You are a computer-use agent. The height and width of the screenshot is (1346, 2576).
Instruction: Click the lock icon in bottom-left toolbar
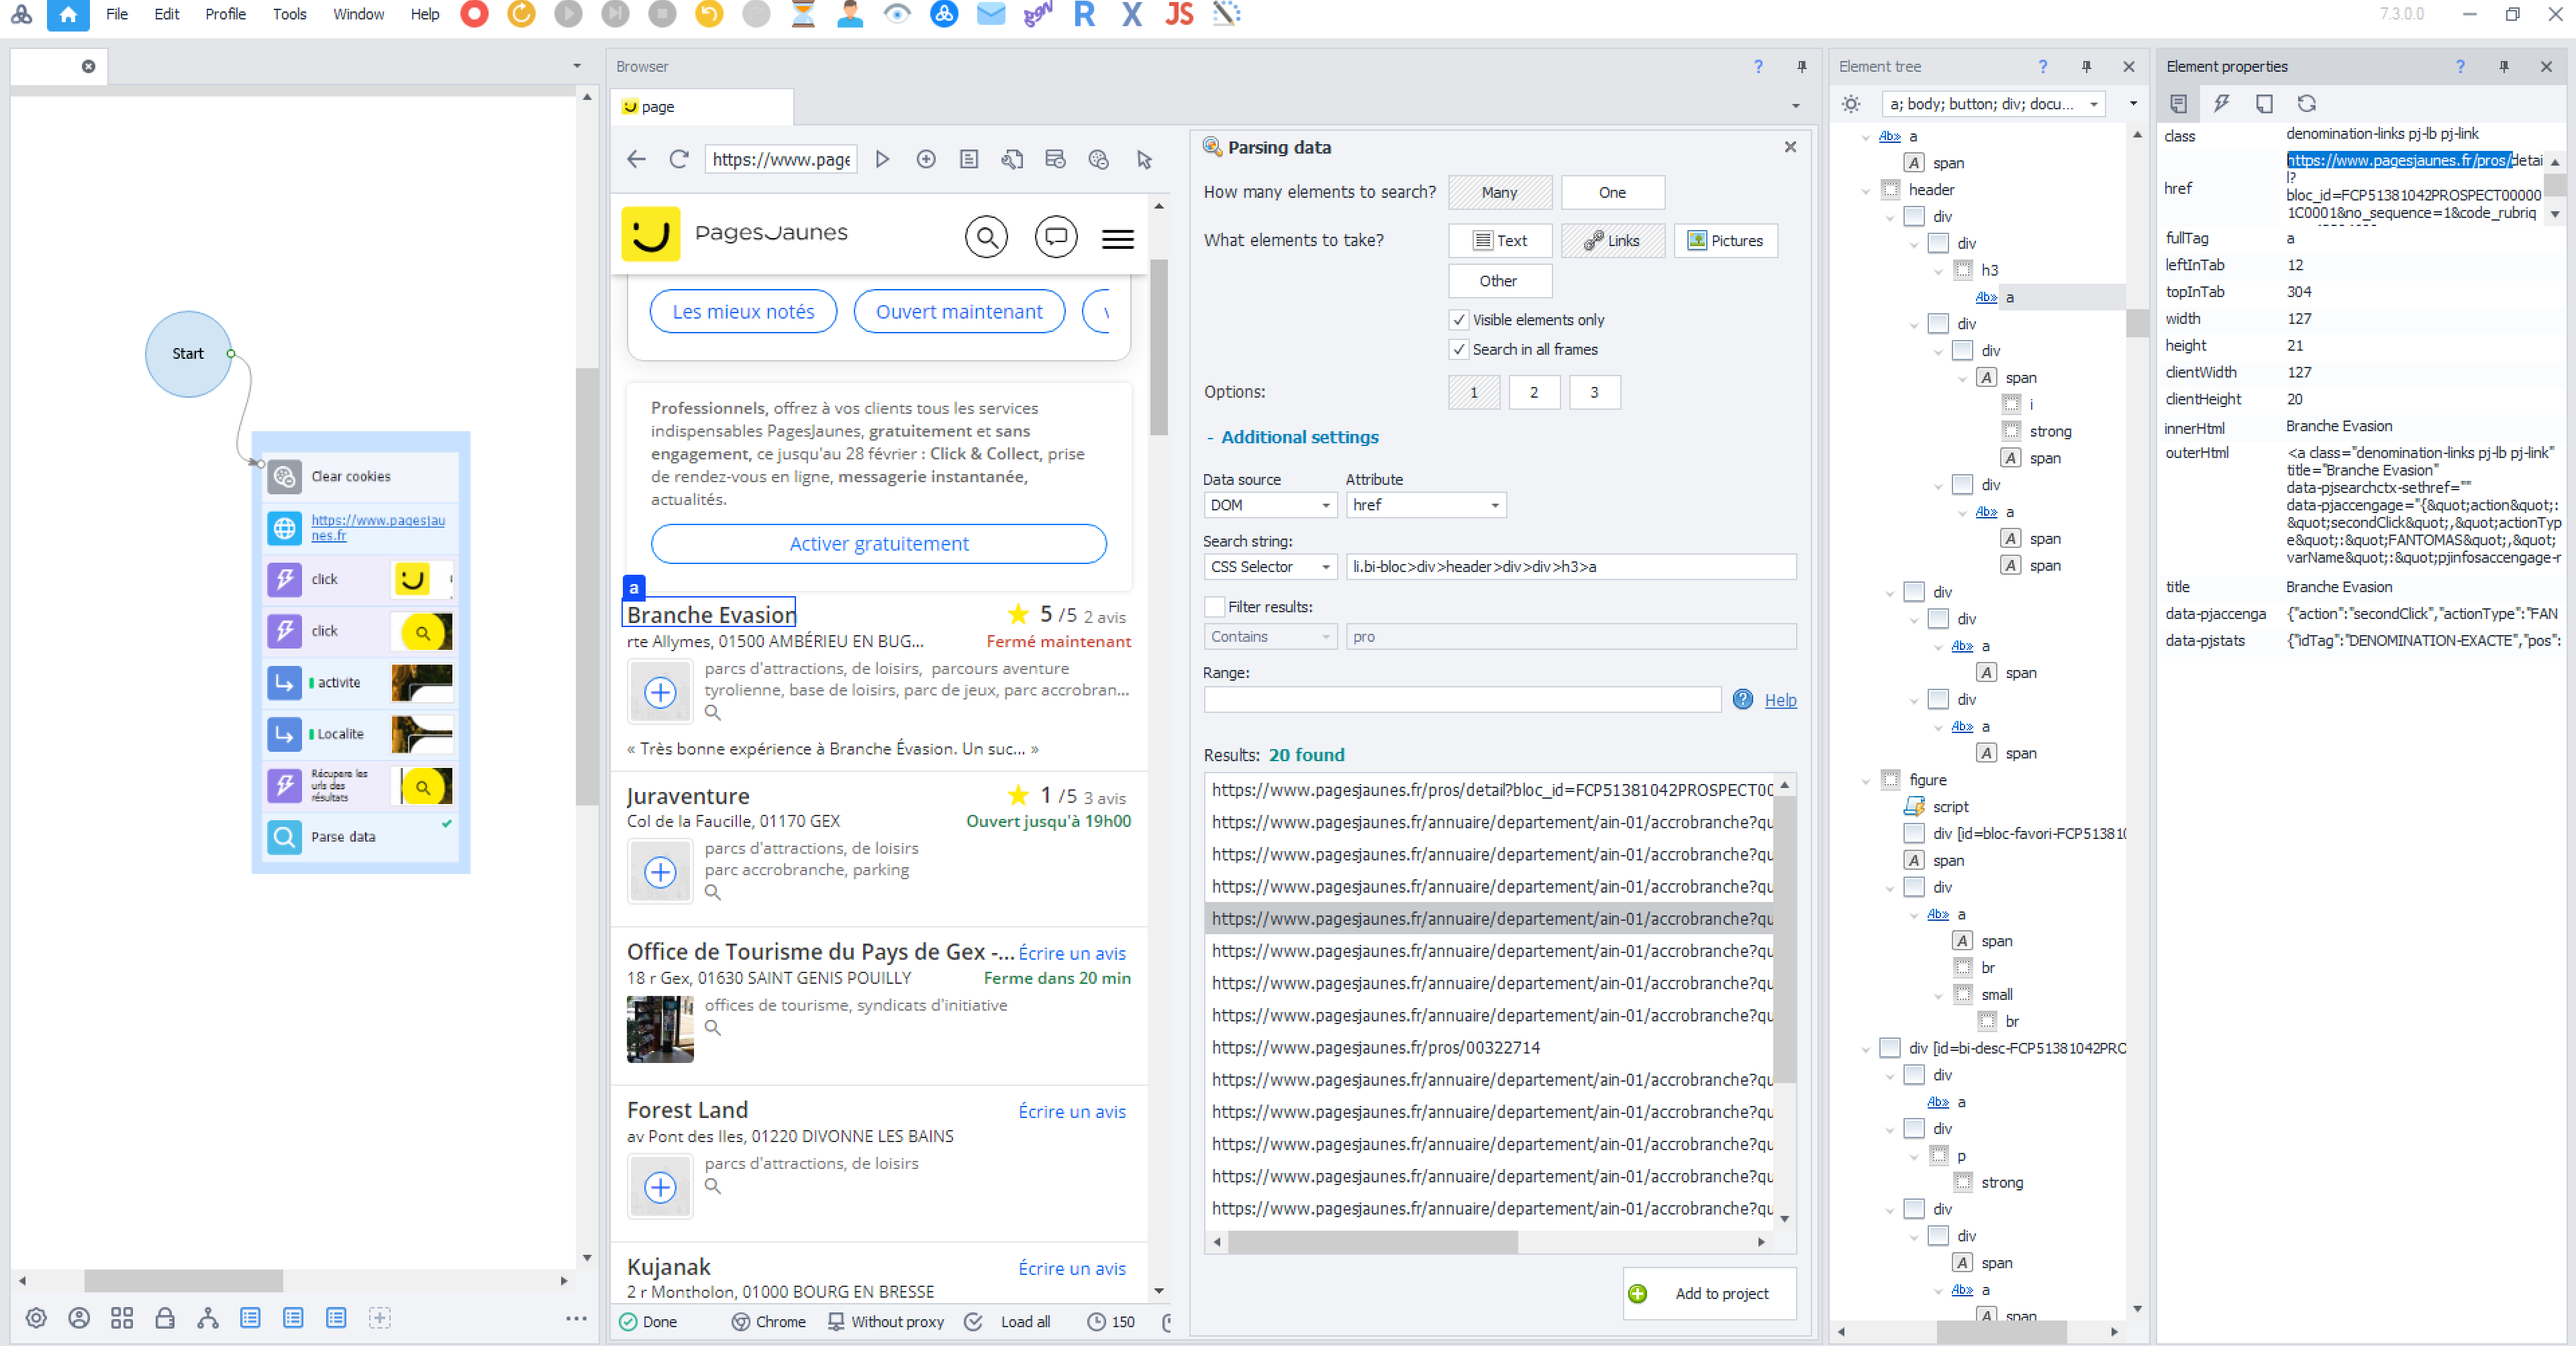point(165,1318)
